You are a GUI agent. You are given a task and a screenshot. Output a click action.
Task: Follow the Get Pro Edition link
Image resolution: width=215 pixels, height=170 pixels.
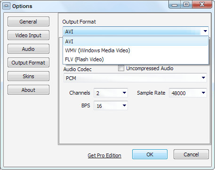[x=104, y=155]
